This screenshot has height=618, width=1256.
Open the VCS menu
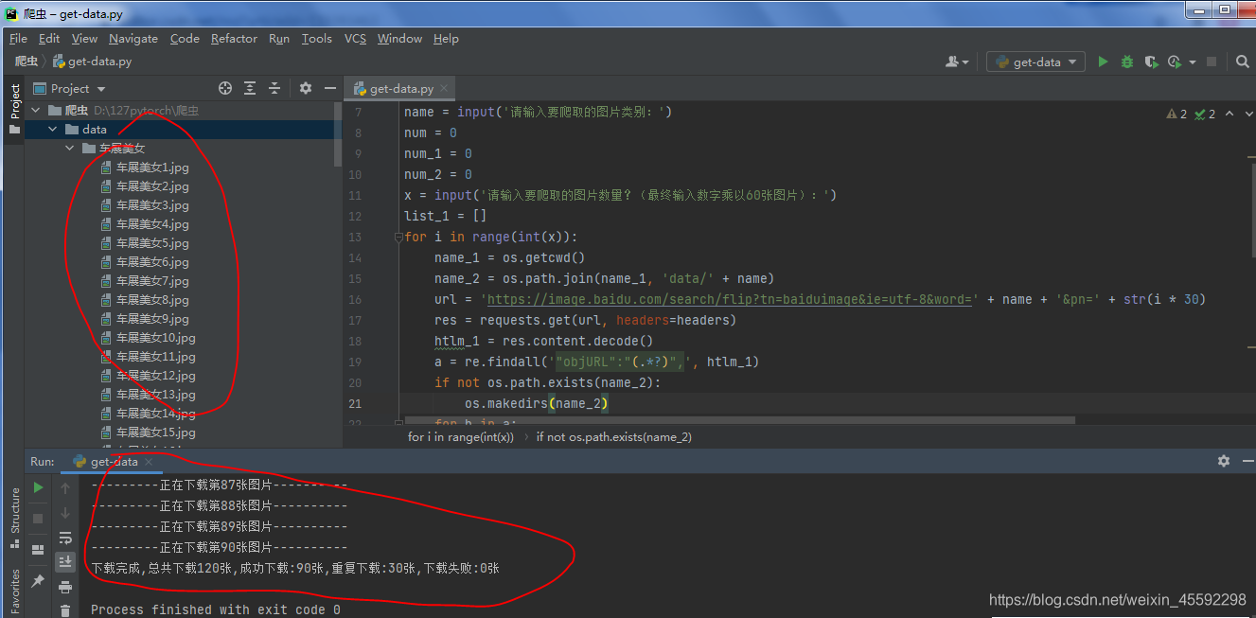(x=355, y=39)
